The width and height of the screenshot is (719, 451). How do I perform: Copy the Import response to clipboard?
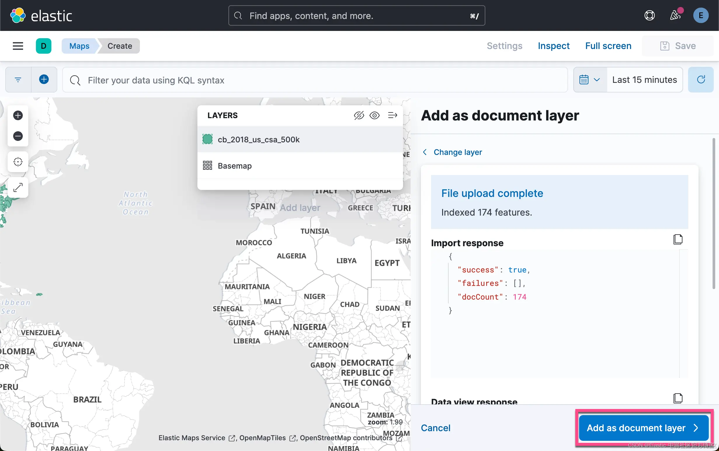[678, 239]
